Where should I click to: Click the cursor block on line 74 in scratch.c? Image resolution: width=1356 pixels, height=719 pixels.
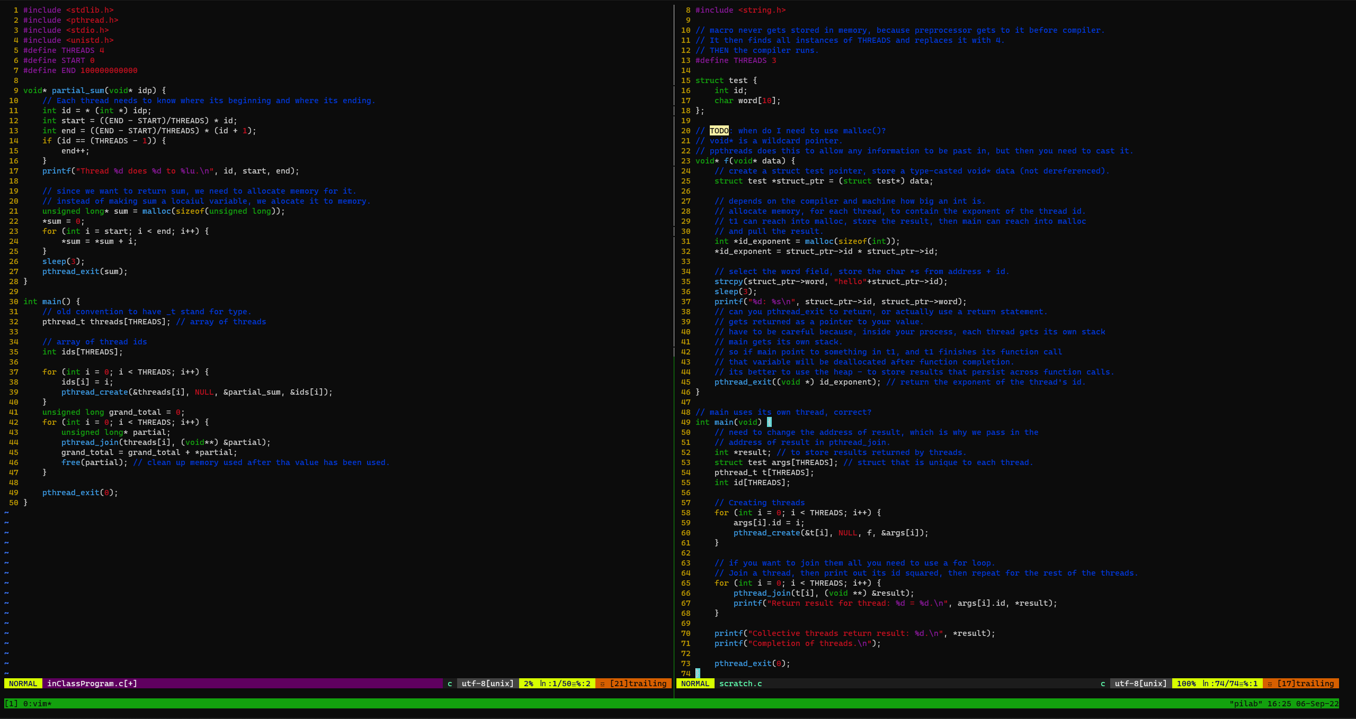(698, 674)
